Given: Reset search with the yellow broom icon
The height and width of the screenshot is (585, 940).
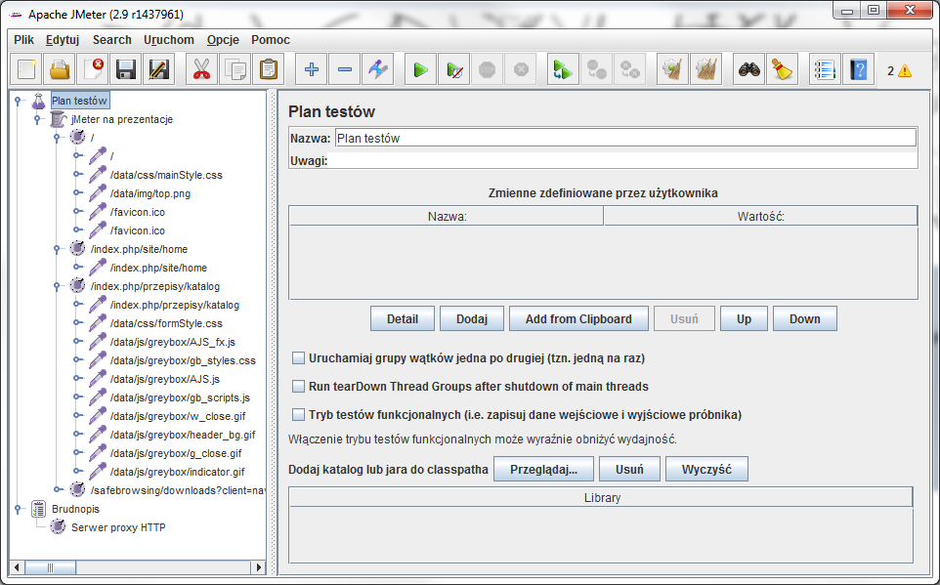Looking at the screenshot, I should 783,69.
